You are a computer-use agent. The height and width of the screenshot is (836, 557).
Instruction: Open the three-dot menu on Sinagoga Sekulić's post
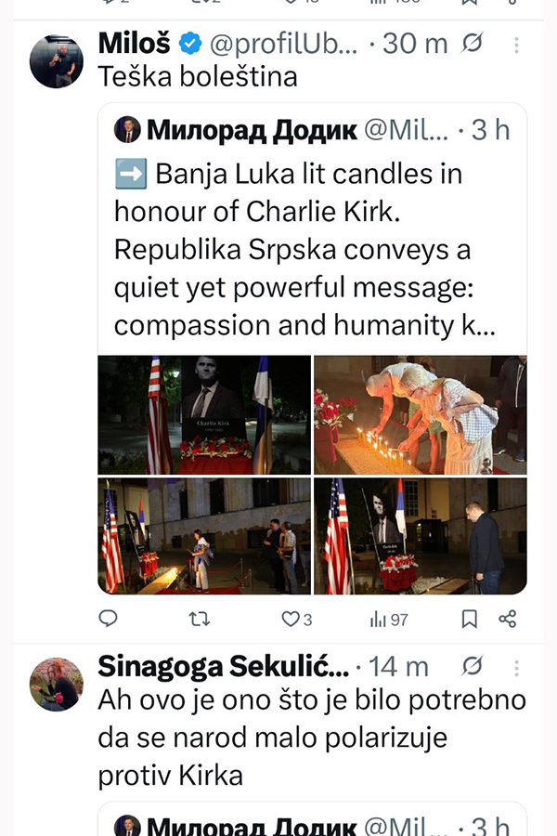click(x=516, y=668)
